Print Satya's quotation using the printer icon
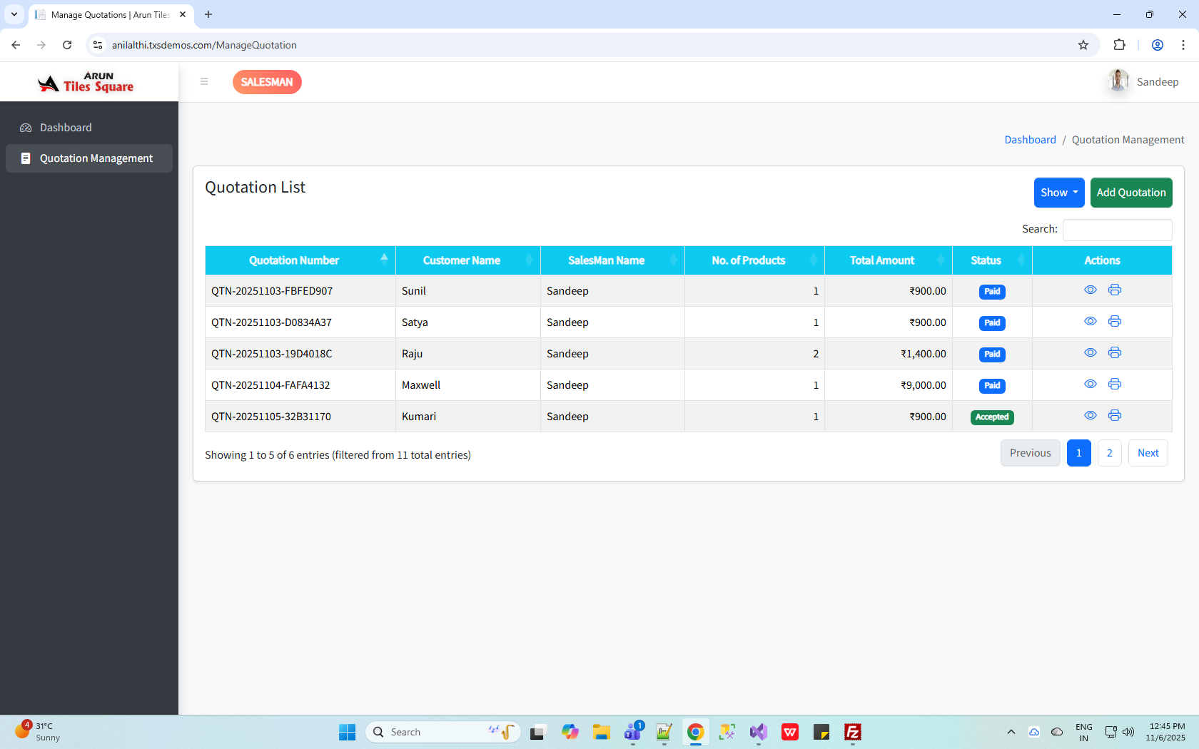 point(1114,321)
